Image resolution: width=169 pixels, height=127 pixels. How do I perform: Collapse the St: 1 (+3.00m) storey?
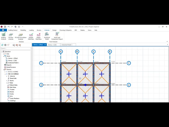5,74
